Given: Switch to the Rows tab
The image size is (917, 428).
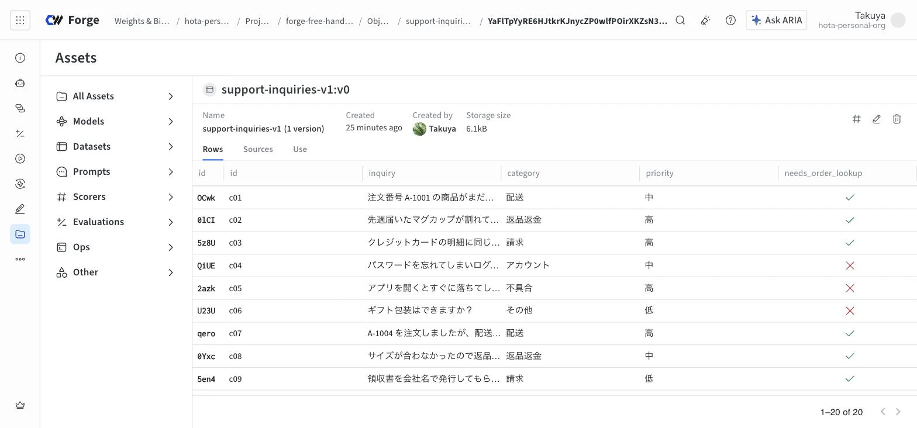Looking at the screenshot, I should (213, 149).
